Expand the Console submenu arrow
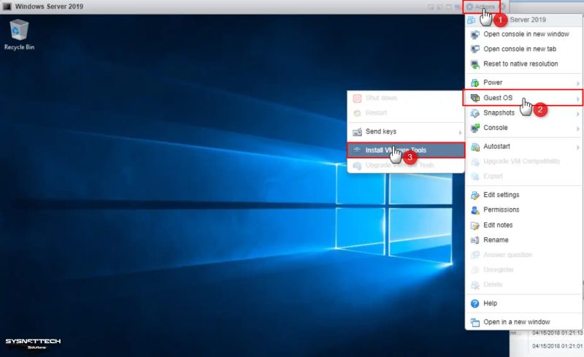 tap(577, 128)
